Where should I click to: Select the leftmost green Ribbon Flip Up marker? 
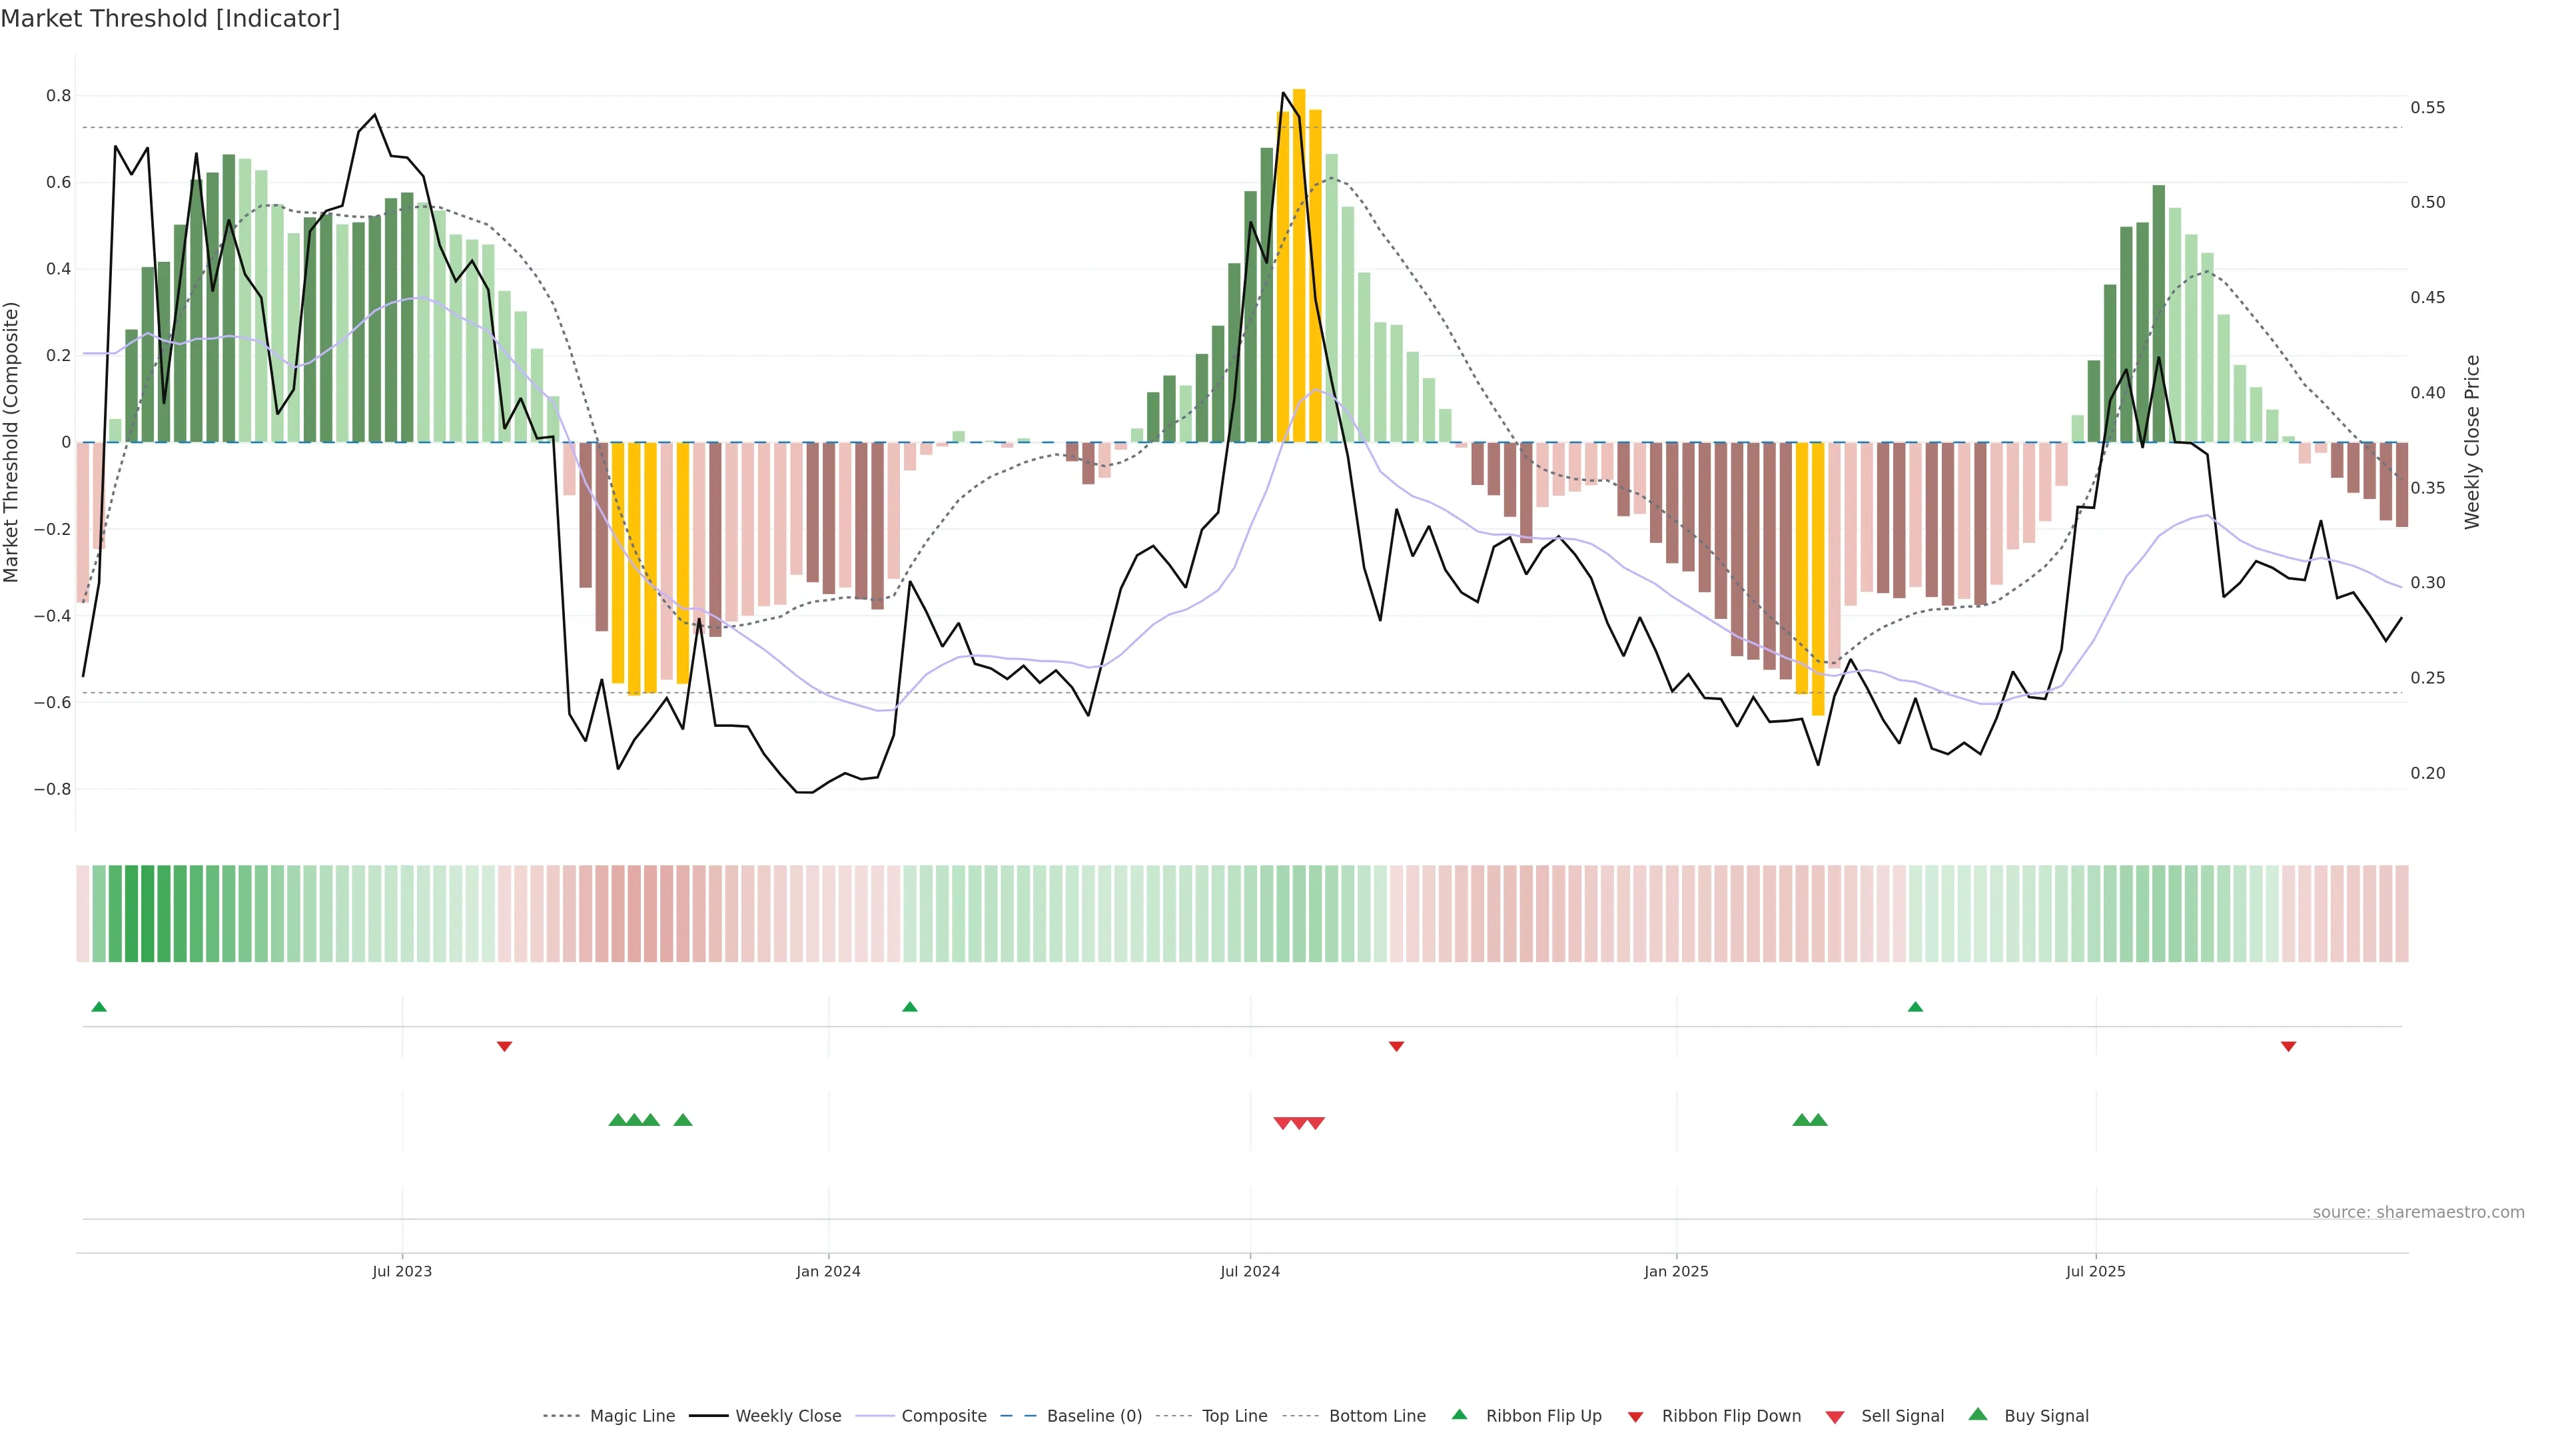click(x=99, y=1007)
